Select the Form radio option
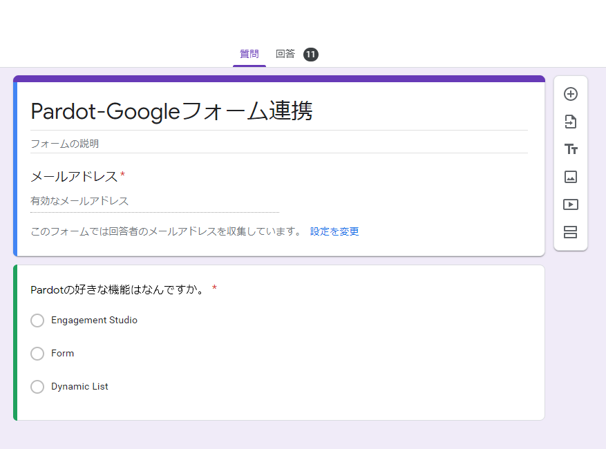The image size is (606, 449). click(x=37, y=354)
